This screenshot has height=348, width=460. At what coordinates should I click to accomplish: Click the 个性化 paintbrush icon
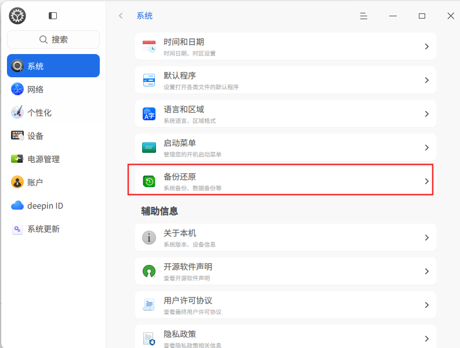(x=17, y=112)
